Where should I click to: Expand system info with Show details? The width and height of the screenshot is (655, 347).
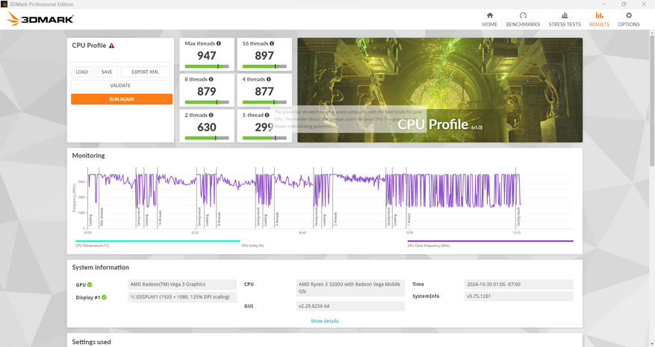(x=324, y=321)
